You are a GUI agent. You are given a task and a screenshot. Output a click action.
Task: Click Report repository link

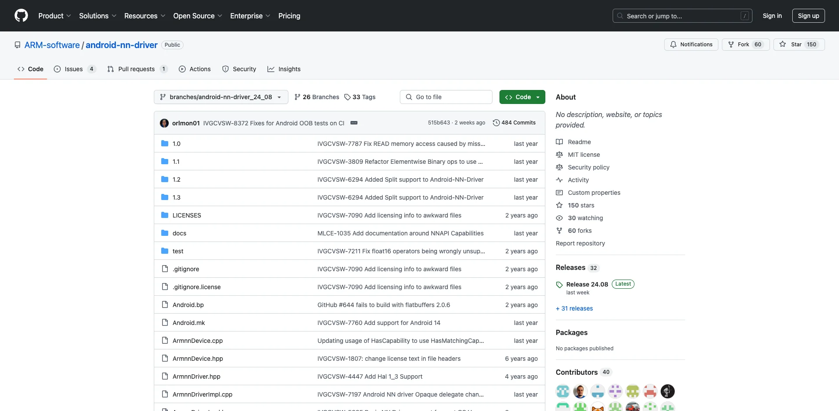[x=580, y=243]
